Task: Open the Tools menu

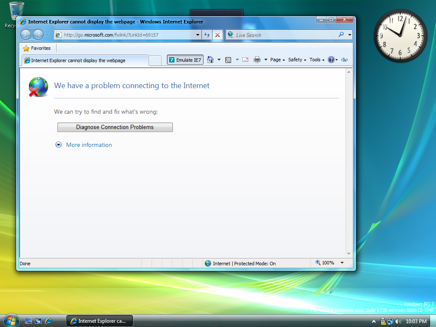Action: tap(317, 60)
